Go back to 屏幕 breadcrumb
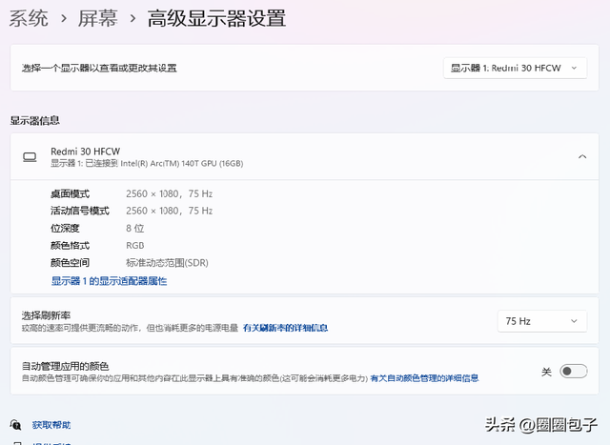This screenshot has height=445, width=610. tap(97, 18)
